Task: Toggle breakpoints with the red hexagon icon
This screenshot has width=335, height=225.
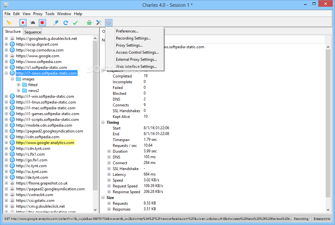Action: 42,22
